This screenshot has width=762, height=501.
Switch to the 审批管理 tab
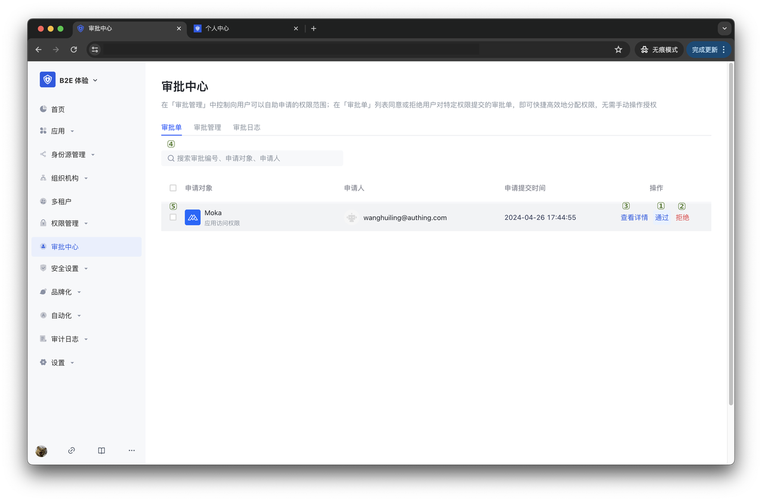point(207,128)
